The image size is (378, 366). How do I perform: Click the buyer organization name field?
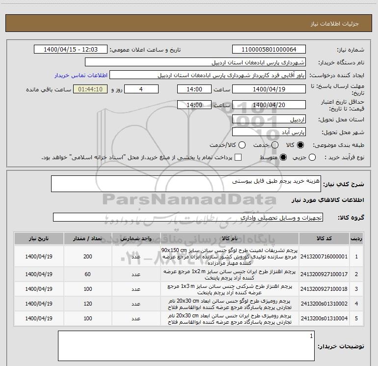pyautogui.click(x=195, y=62)
